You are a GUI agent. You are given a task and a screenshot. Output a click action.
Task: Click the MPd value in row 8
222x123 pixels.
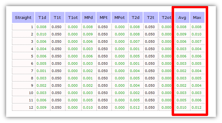click(88, 78)
